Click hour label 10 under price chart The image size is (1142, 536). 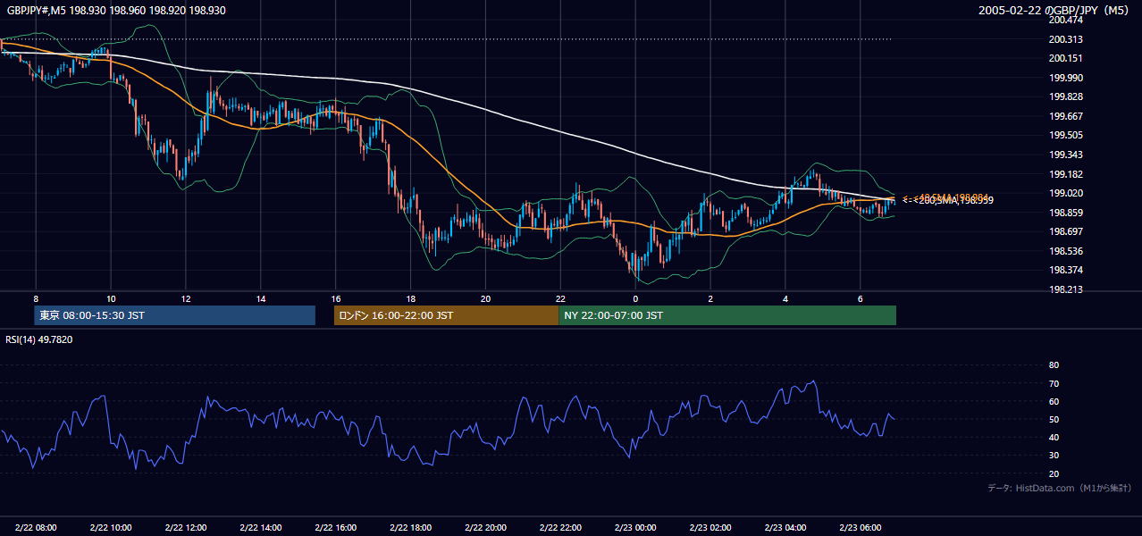click(111, 298)
